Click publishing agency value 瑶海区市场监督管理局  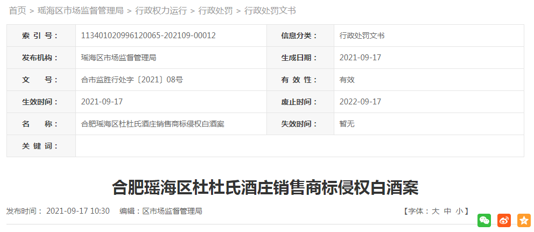tap(118, 58)
